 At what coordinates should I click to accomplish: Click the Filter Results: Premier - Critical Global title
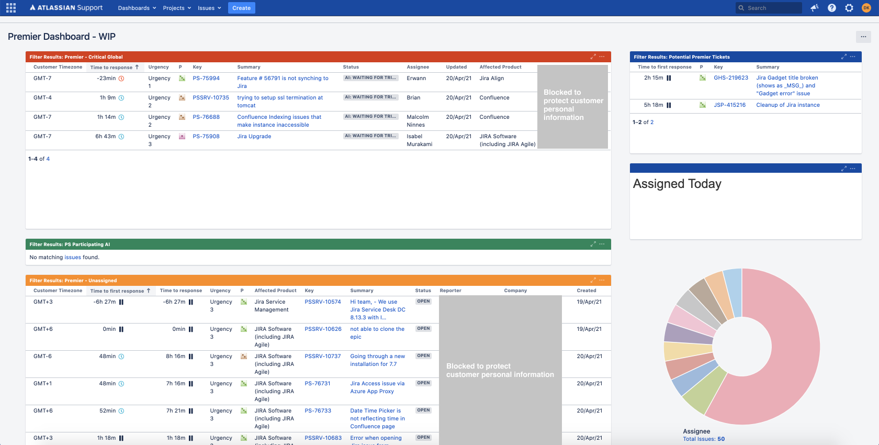76,57
